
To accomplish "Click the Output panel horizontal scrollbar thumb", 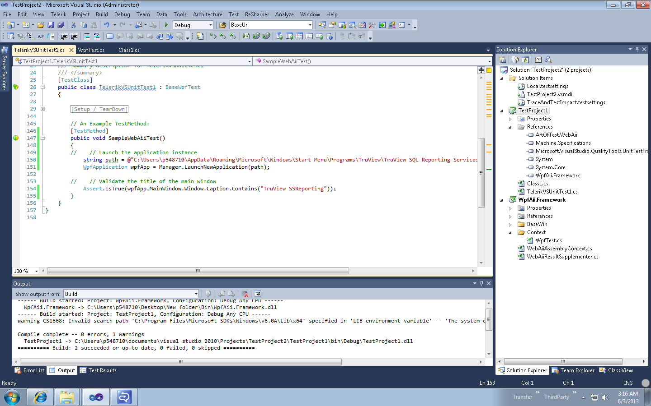I will point(180,362).
